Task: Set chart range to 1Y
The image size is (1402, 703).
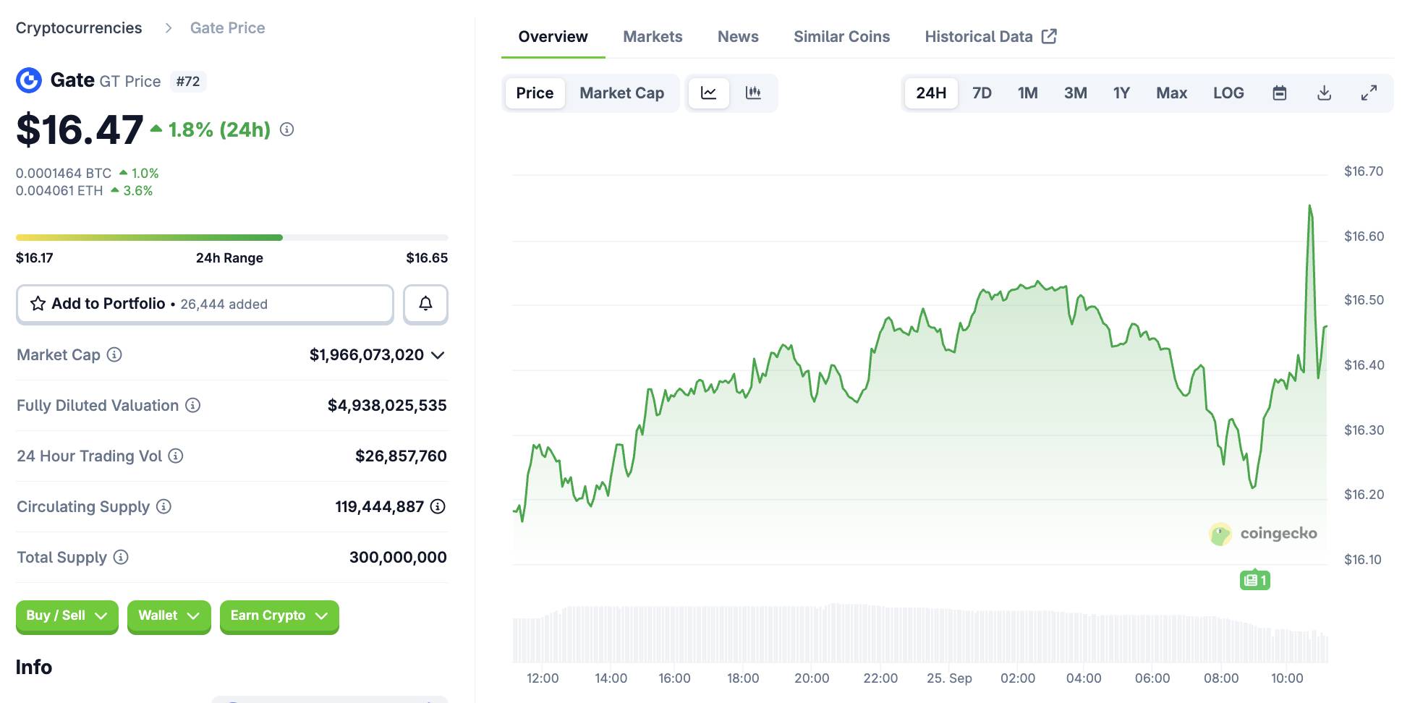Action: coord(1121,93)
